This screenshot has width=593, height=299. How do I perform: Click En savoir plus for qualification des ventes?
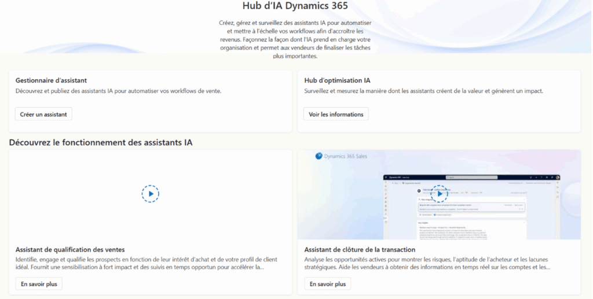[39, 284]
